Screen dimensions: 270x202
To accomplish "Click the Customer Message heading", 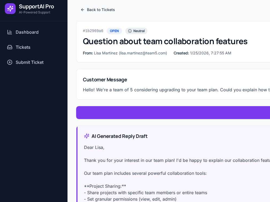I will click(105, 80).
